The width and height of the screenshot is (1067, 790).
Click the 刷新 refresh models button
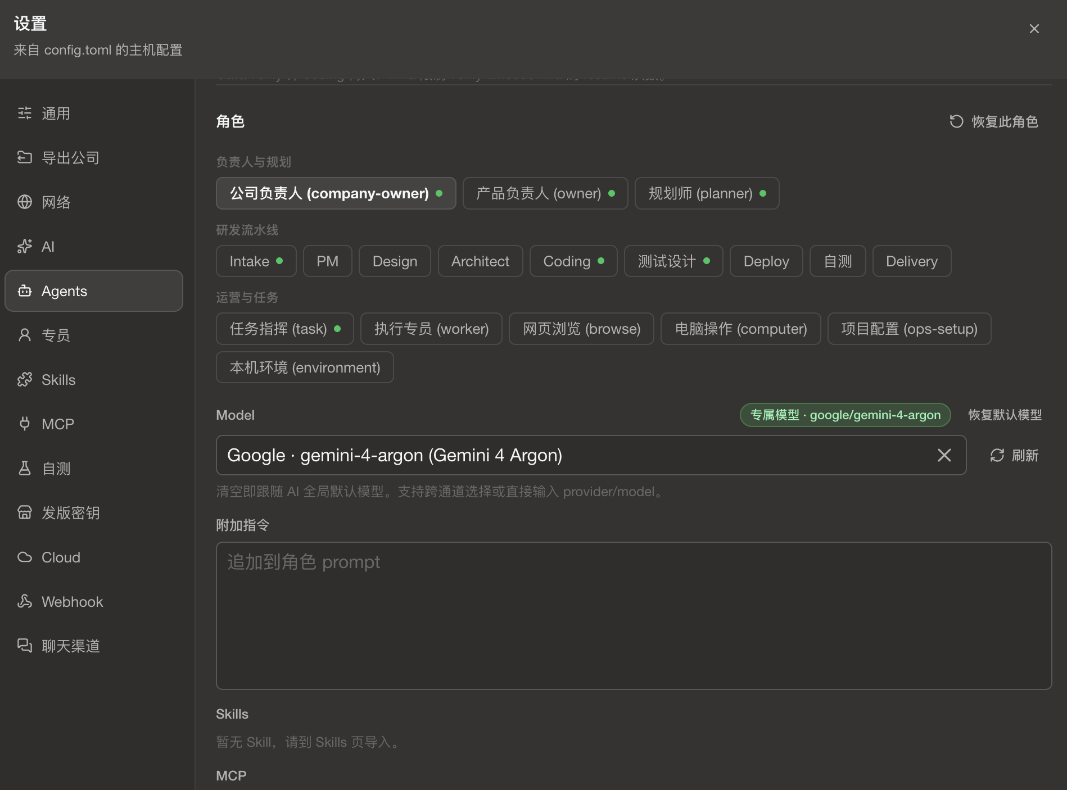1014,455
